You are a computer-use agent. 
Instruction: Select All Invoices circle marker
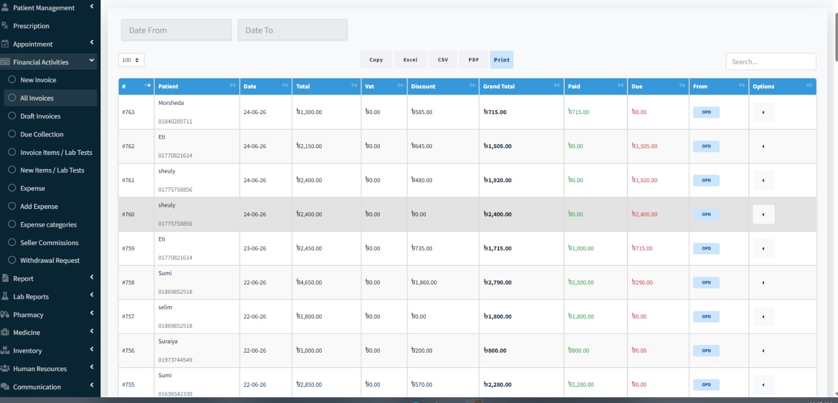[12, 97]
